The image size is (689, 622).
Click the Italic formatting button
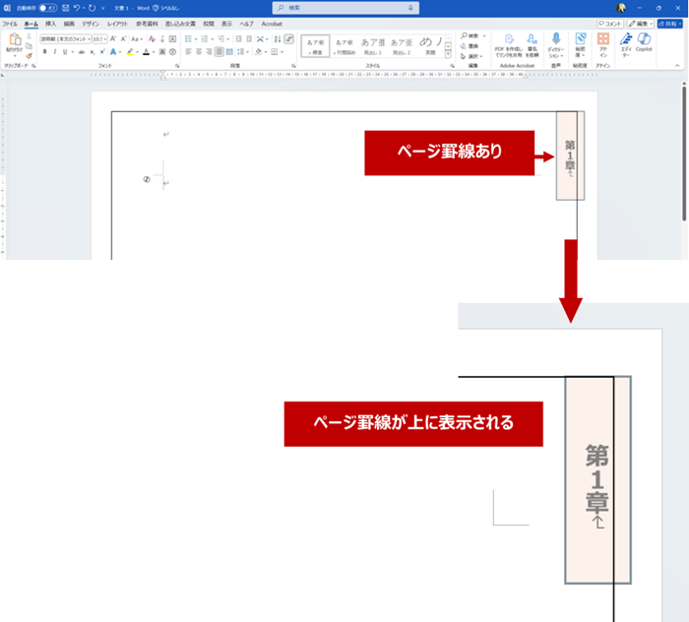pyautogui.click(x=53, y=51)
